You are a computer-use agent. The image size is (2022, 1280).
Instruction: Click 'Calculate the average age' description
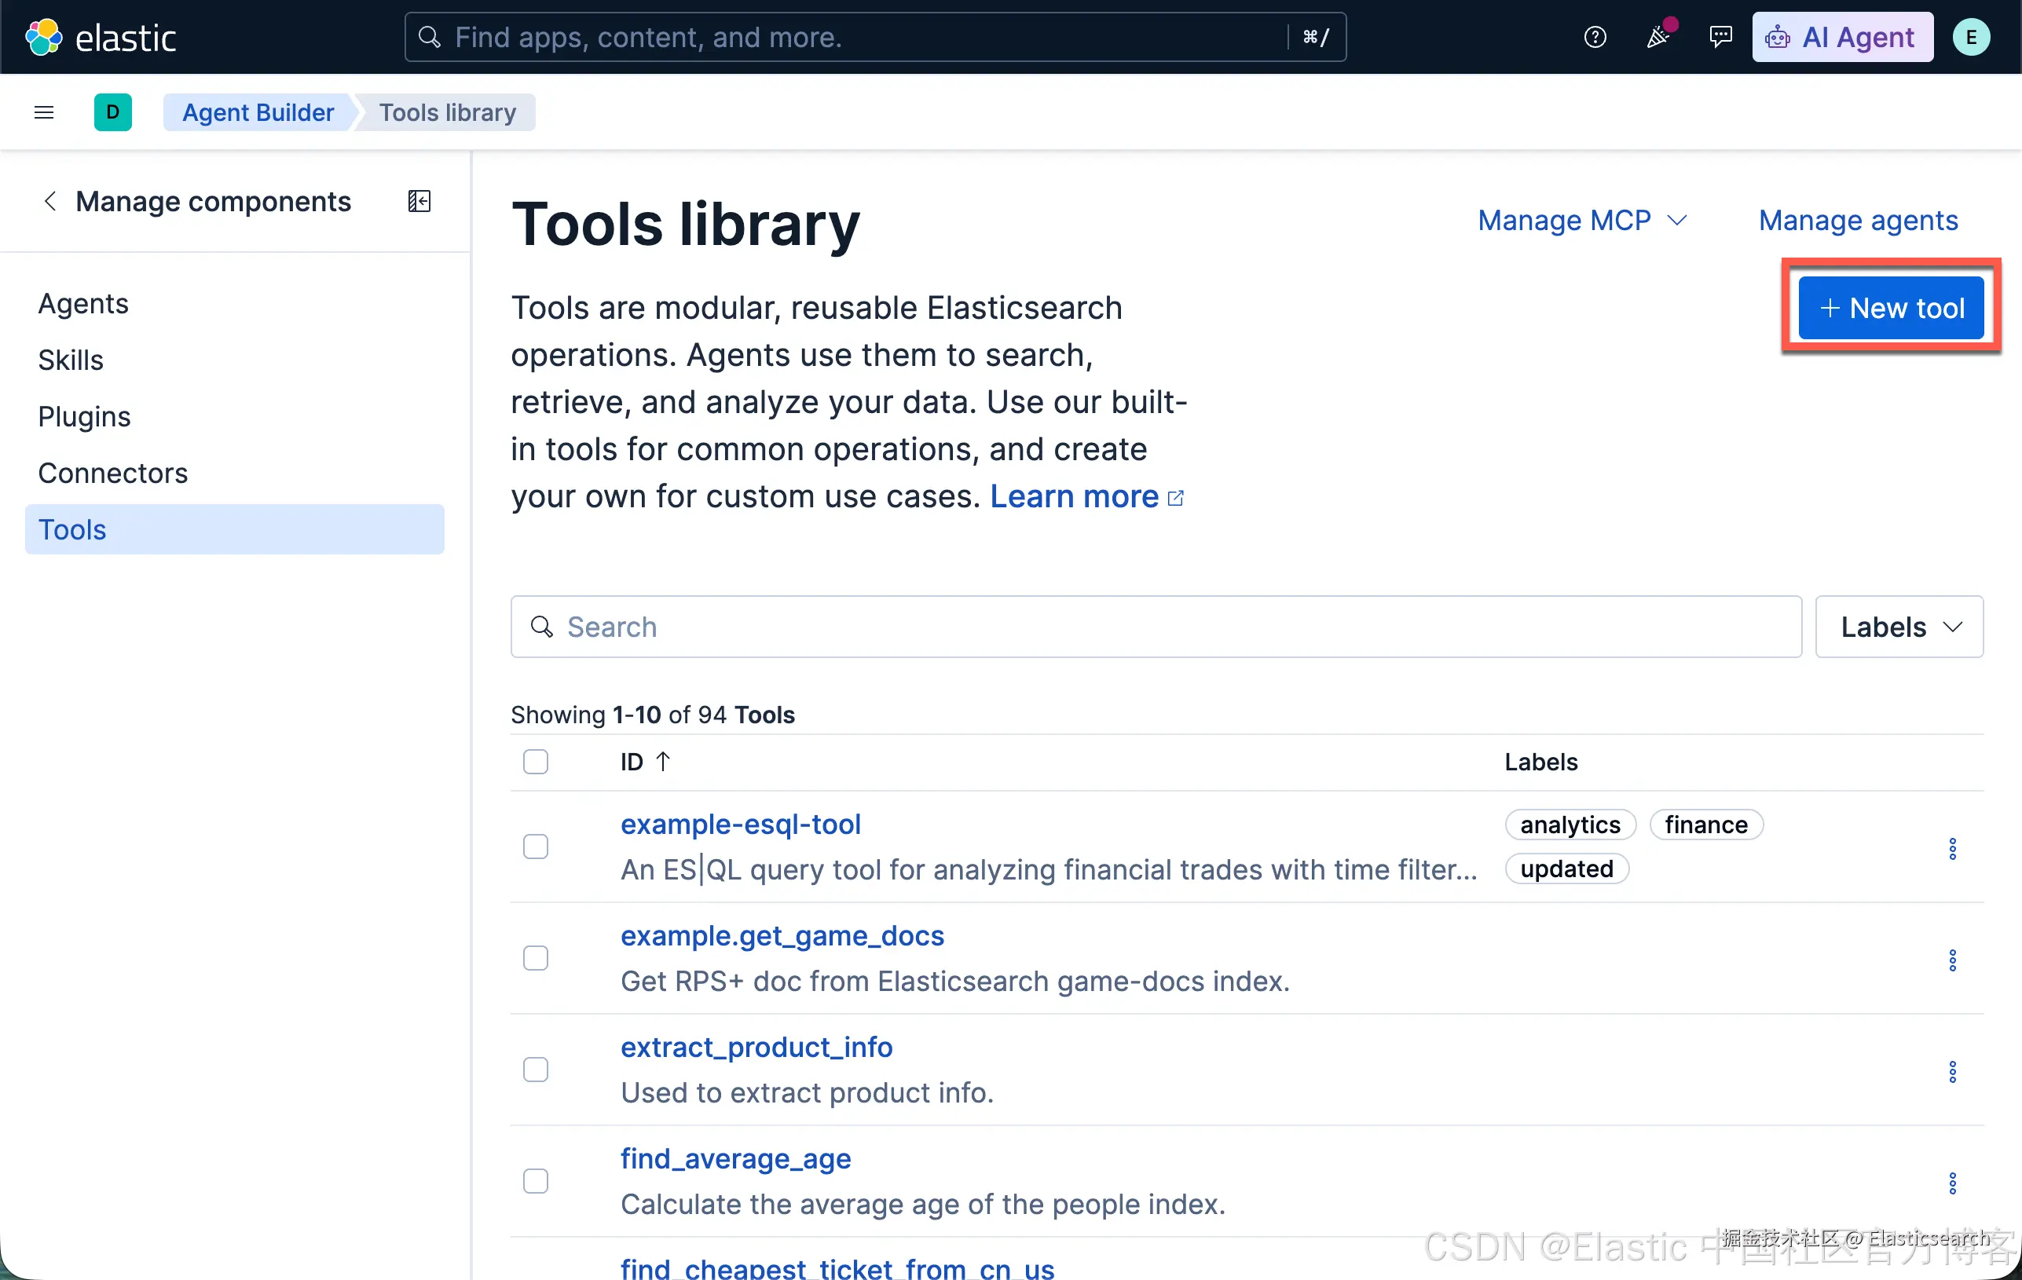pos(923,1205)
